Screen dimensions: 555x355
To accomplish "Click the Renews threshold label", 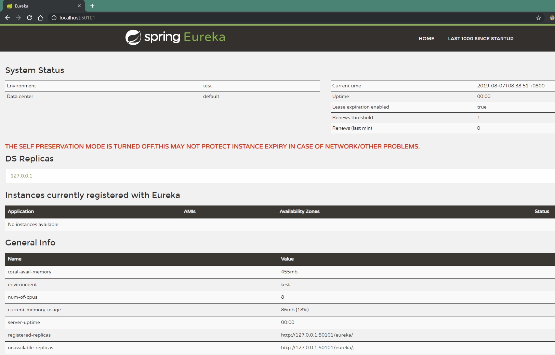I will pyautogui.click(x=353, y=117).
